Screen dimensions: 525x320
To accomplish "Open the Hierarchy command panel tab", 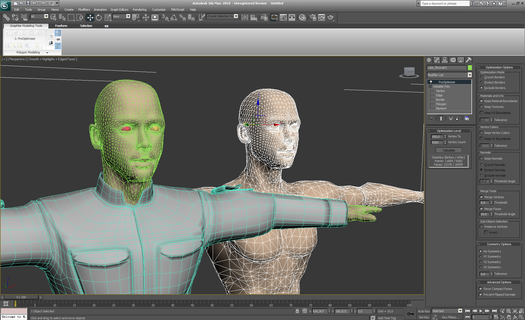I will coord(445,60).
